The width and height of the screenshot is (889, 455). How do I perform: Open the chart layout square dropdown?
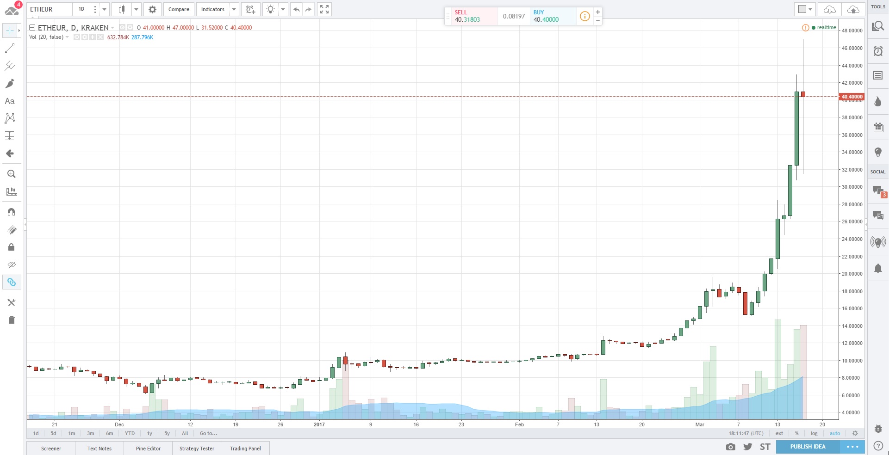pyautogui.click(x=806, y=9)
